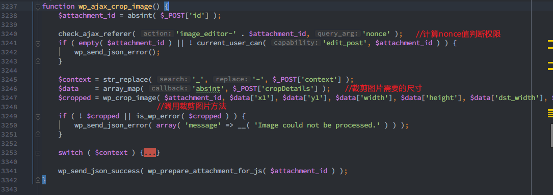Click function closing fold marker at line 3342
The height and width of the screenshot is (195, 553).
38,180
